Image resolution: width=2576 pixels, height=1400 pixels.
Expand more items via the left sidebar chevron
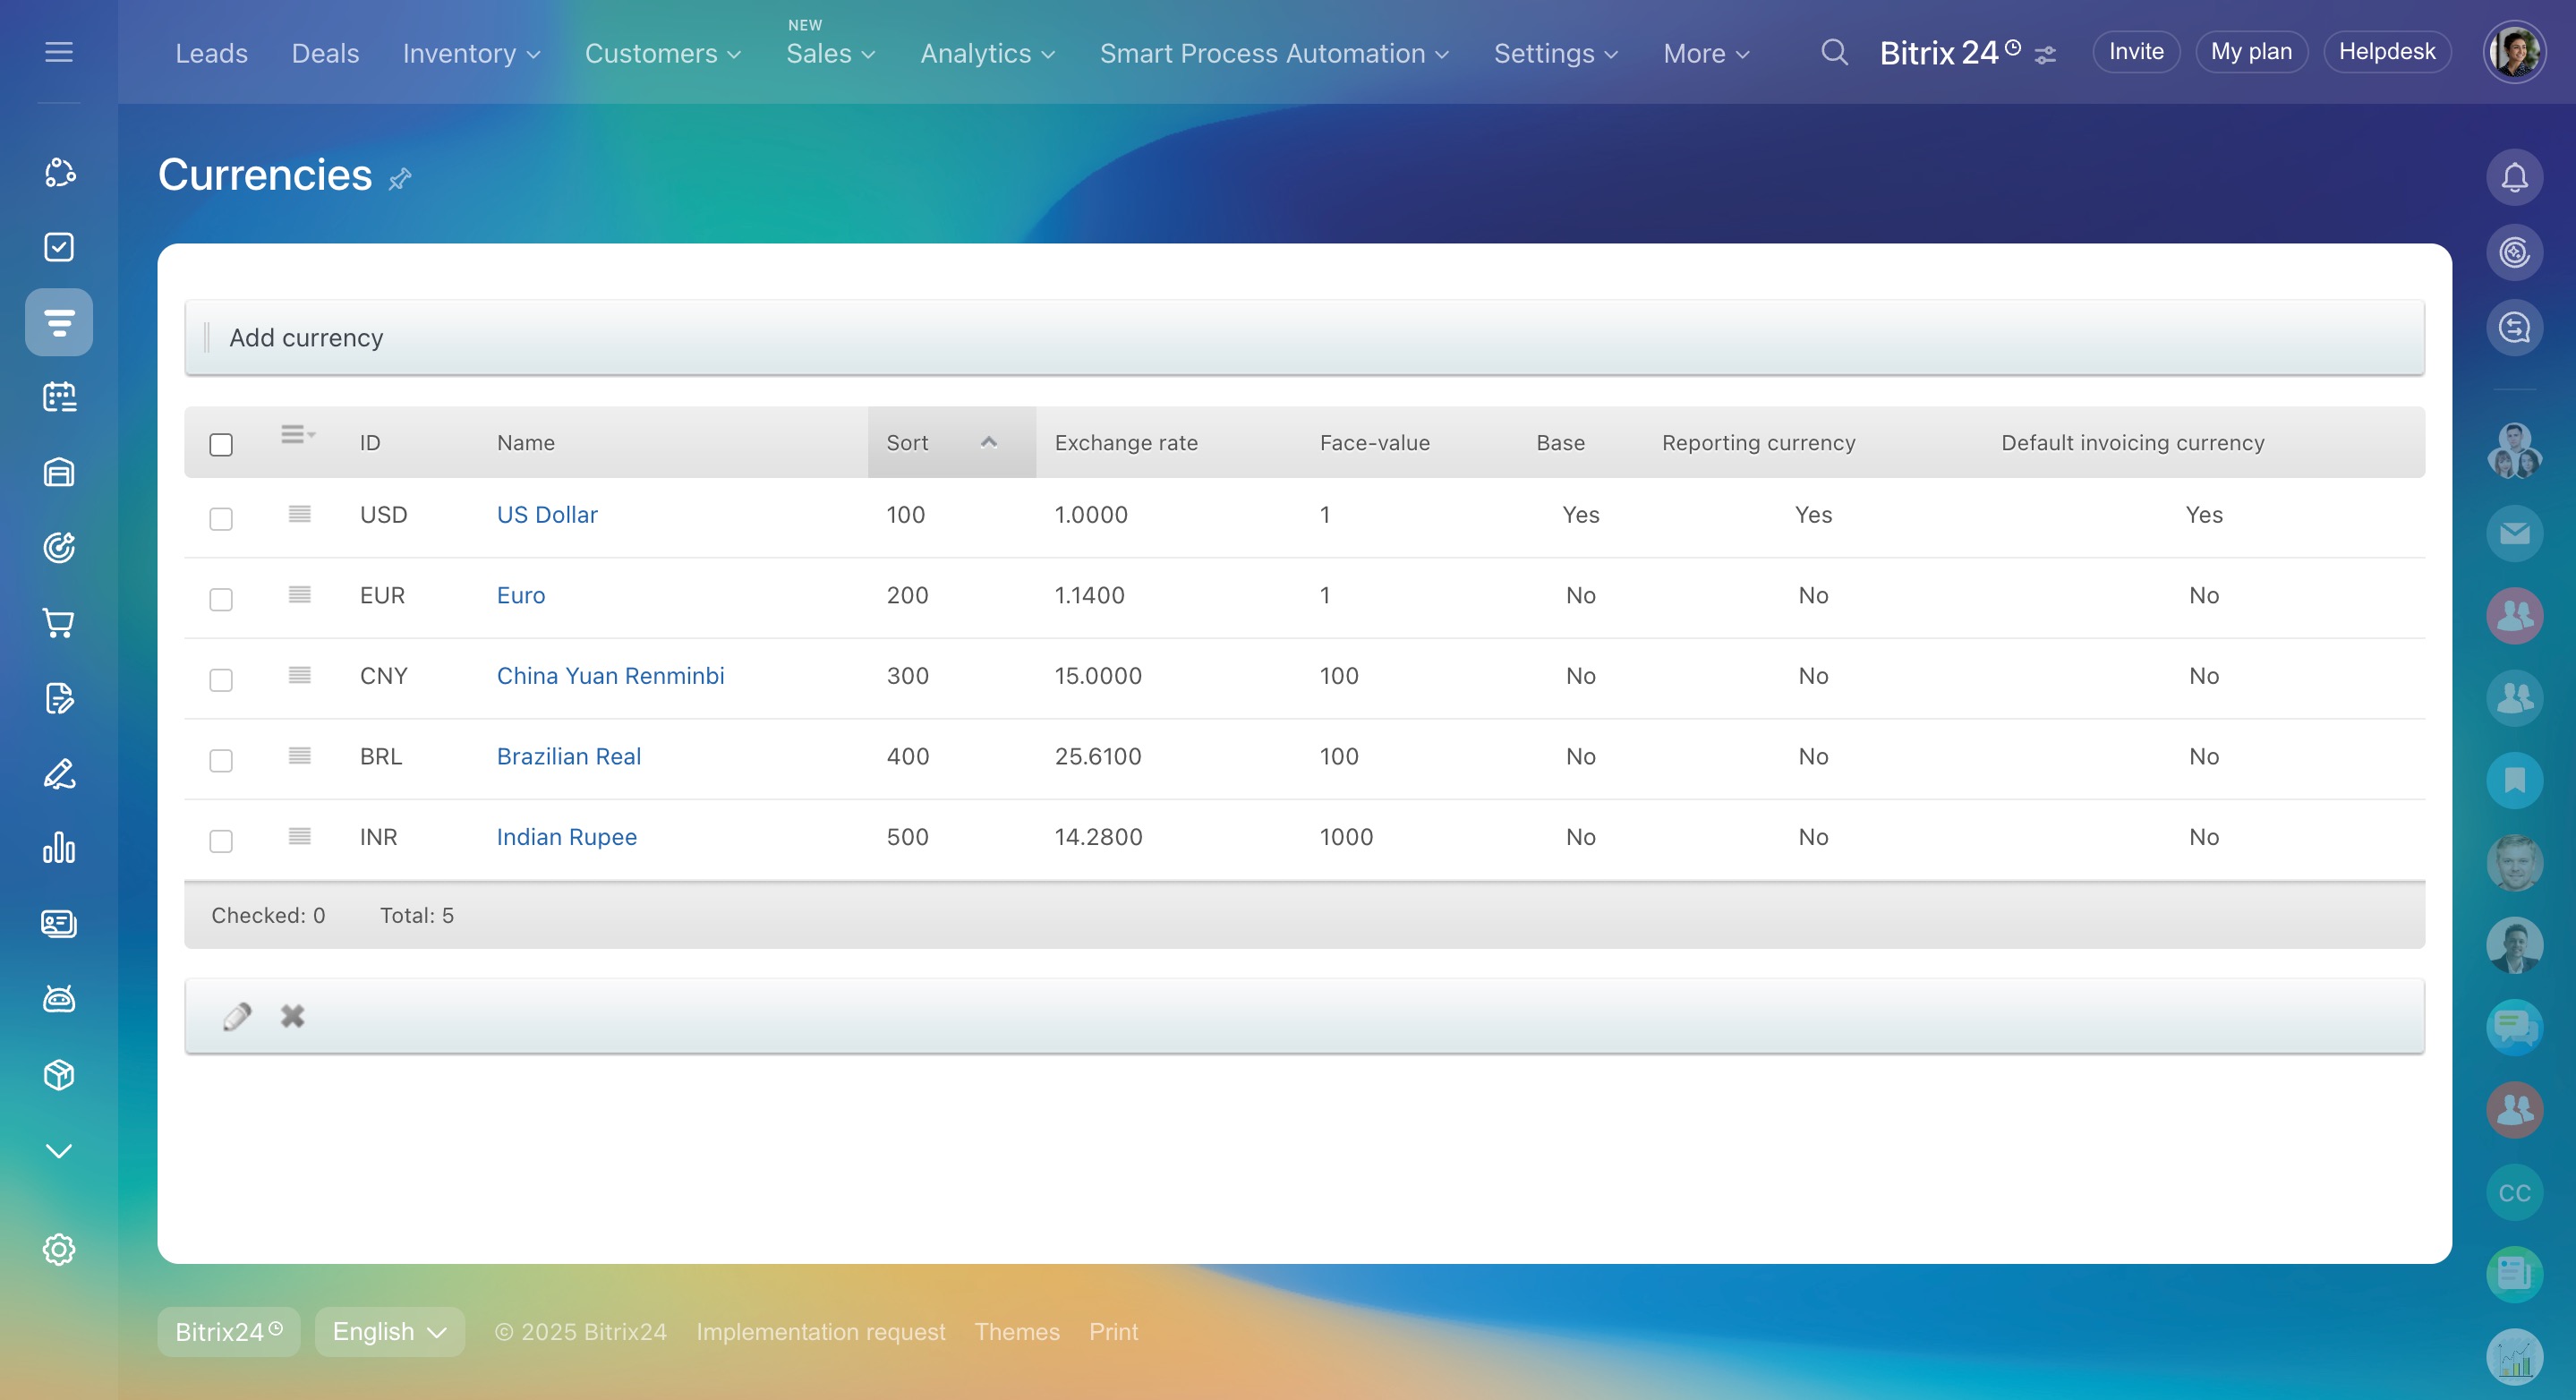pos(59,1150)
